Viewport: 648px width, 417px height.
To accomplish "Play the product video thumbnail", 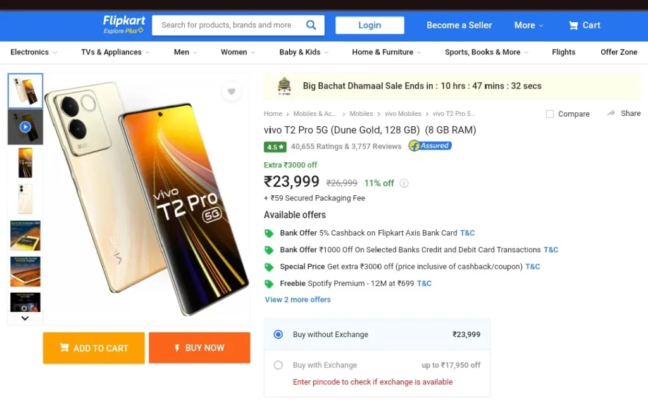I will [x=25, y=127].
